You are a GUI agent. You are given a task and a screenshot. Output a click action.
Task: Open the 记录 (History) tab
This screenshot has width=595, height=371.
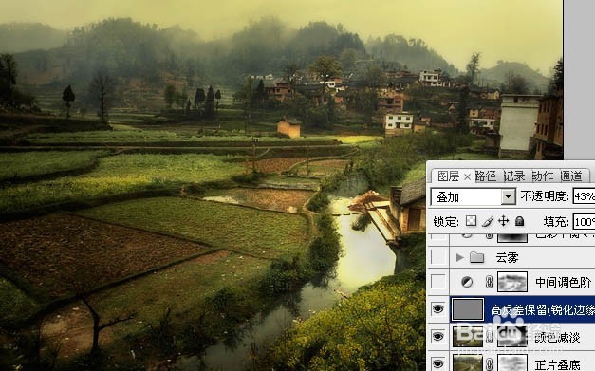(514, 176)
